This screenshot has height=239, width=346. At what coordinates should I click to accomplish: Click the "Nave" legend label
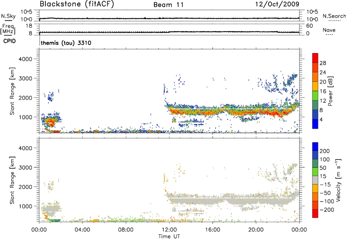coord(329,30)
